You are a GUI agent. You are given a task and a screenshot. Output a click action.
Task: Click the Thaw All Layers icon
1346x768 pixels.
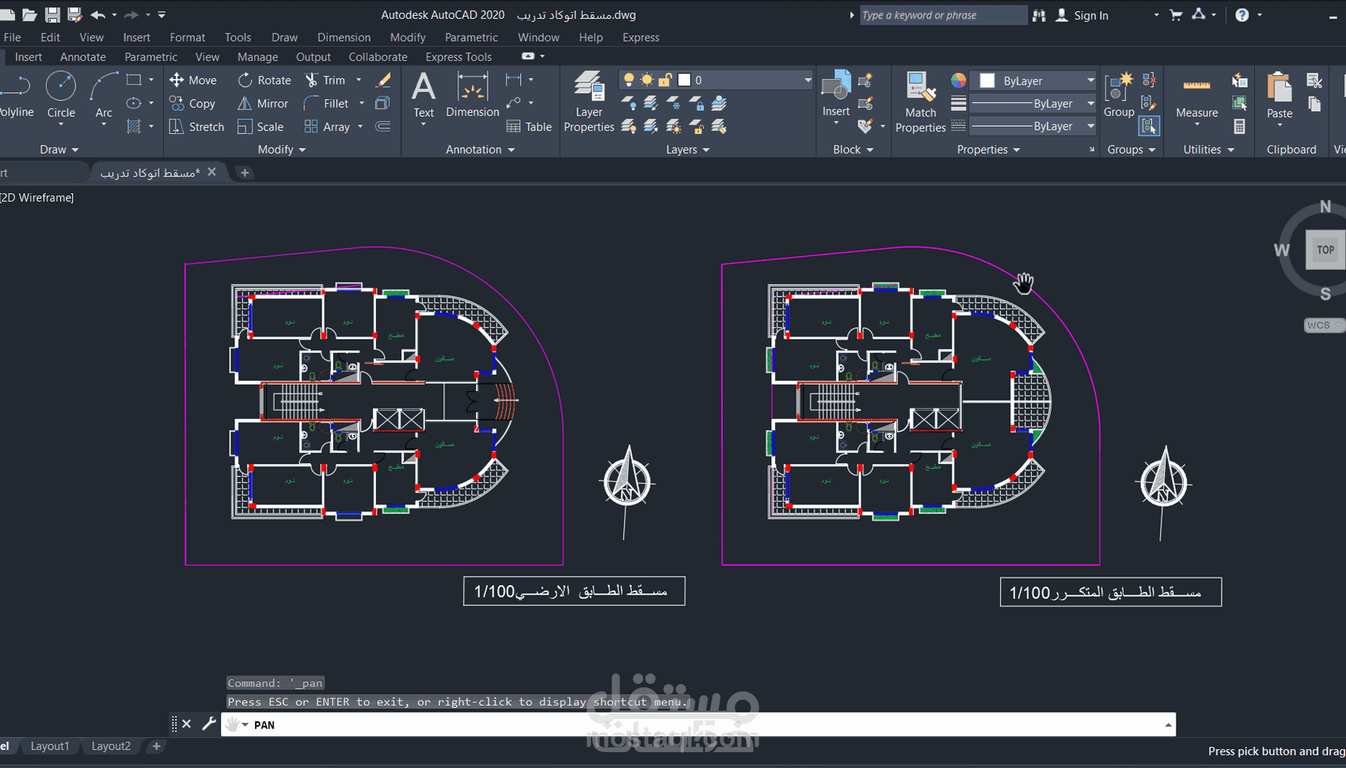click(674, 126)
